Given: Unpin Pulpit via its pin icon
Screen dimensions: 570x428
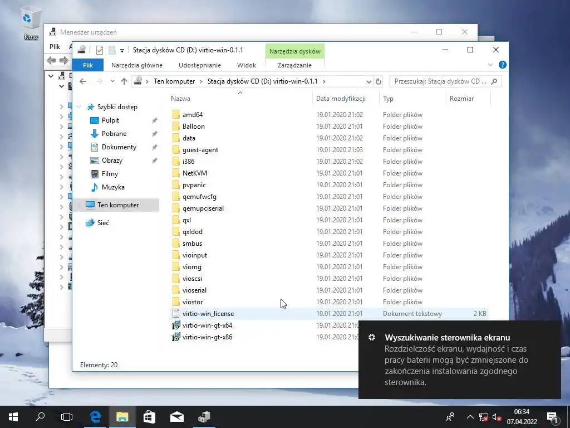Looking at the screenshot, I should point(155,120).
